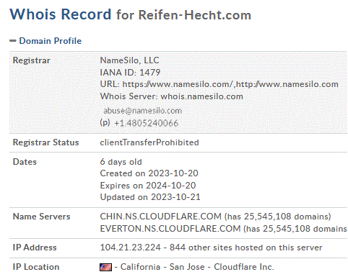This screenshot has width=348, height=277.
Task: Click 844 other sites hosted link
Action: coord(245,248)
